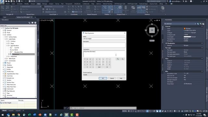Viewport: 208px width, 117px height.
Task: Select Cut Text Height row in Toolspace list
Action: pos(18,103)
